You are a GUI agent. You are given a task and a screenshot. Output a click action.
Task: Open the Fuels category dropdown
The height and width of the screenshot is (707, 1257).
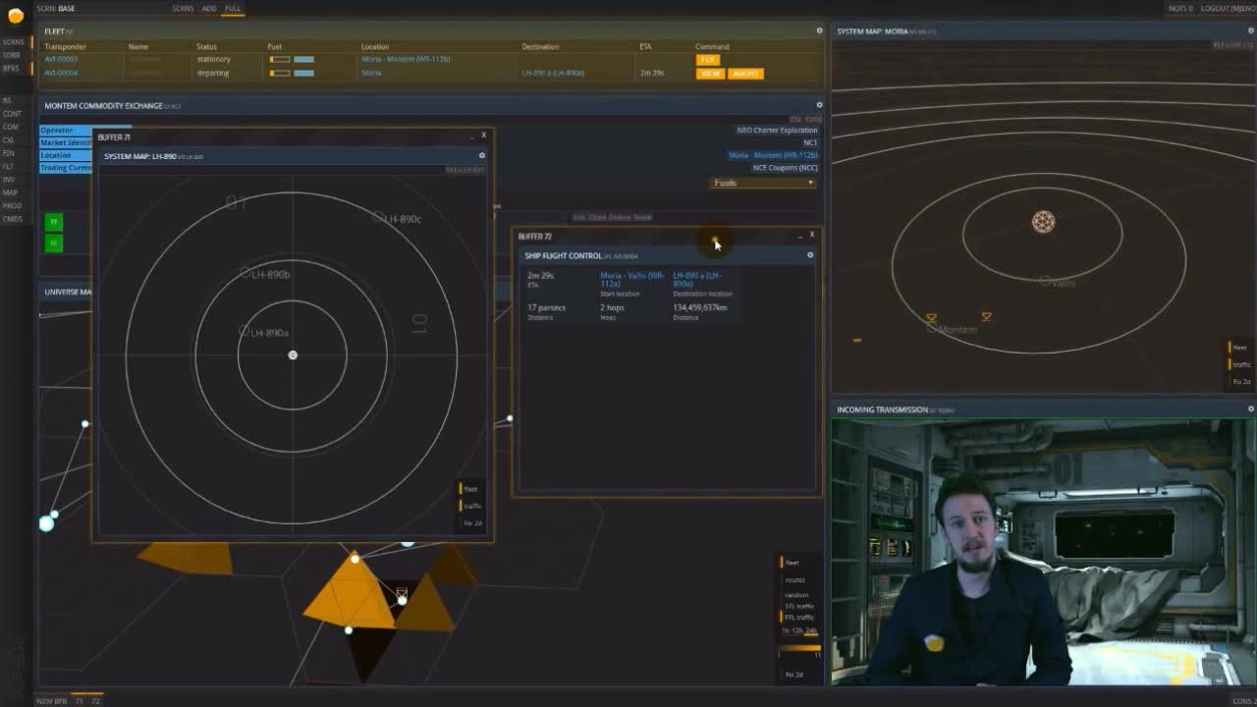pos(763,183)
